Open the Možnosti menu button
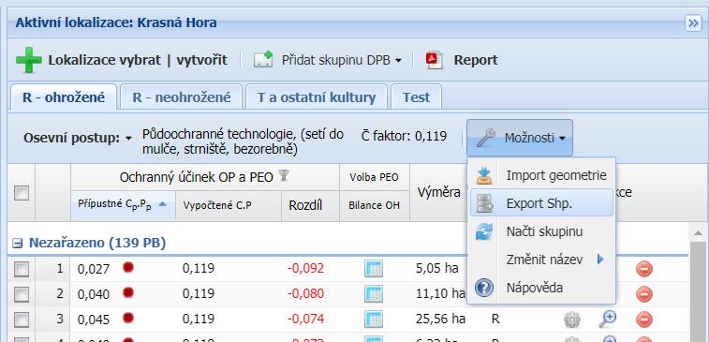Viewport: 709px width, 342px height. (520, 138)
